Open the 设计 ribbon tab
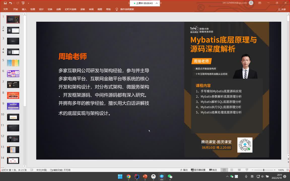The width and height of the screenshot is (290, 181). (x=41, y=9)
